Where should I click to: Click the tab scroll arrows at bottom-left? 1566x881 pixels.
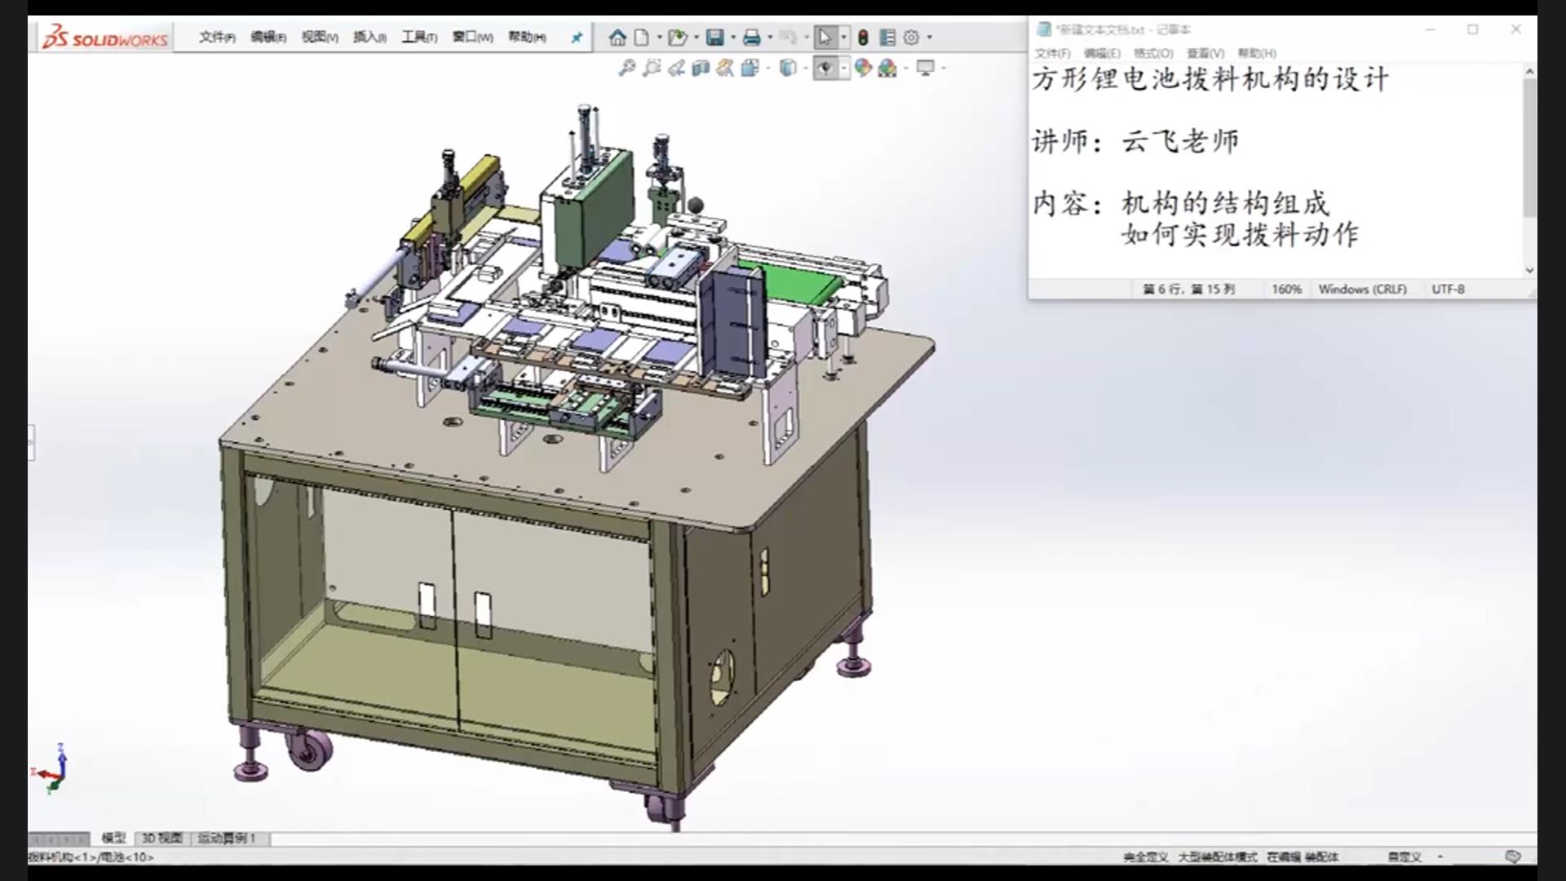tap(59, 839)
